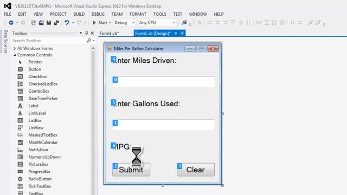Click the Search Toolbox input field
The image size is (347, 195).
pos(49,41)
